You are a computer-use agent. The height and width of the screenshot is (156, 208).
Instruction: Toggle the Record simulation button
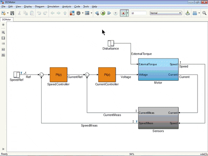[x=123, y=13]
